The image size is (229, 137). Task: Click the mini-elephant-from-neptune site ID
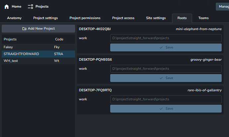pos(198,29)
